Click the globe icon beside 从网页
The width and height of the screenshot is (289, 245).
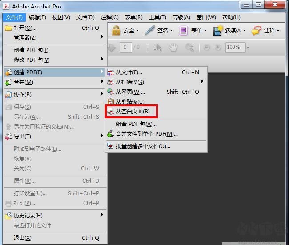coord(111,92)
